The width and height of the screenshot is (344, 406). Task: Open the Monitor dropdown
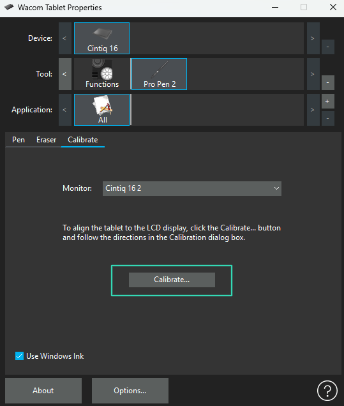pyautogui.click(x=192, y=188)
